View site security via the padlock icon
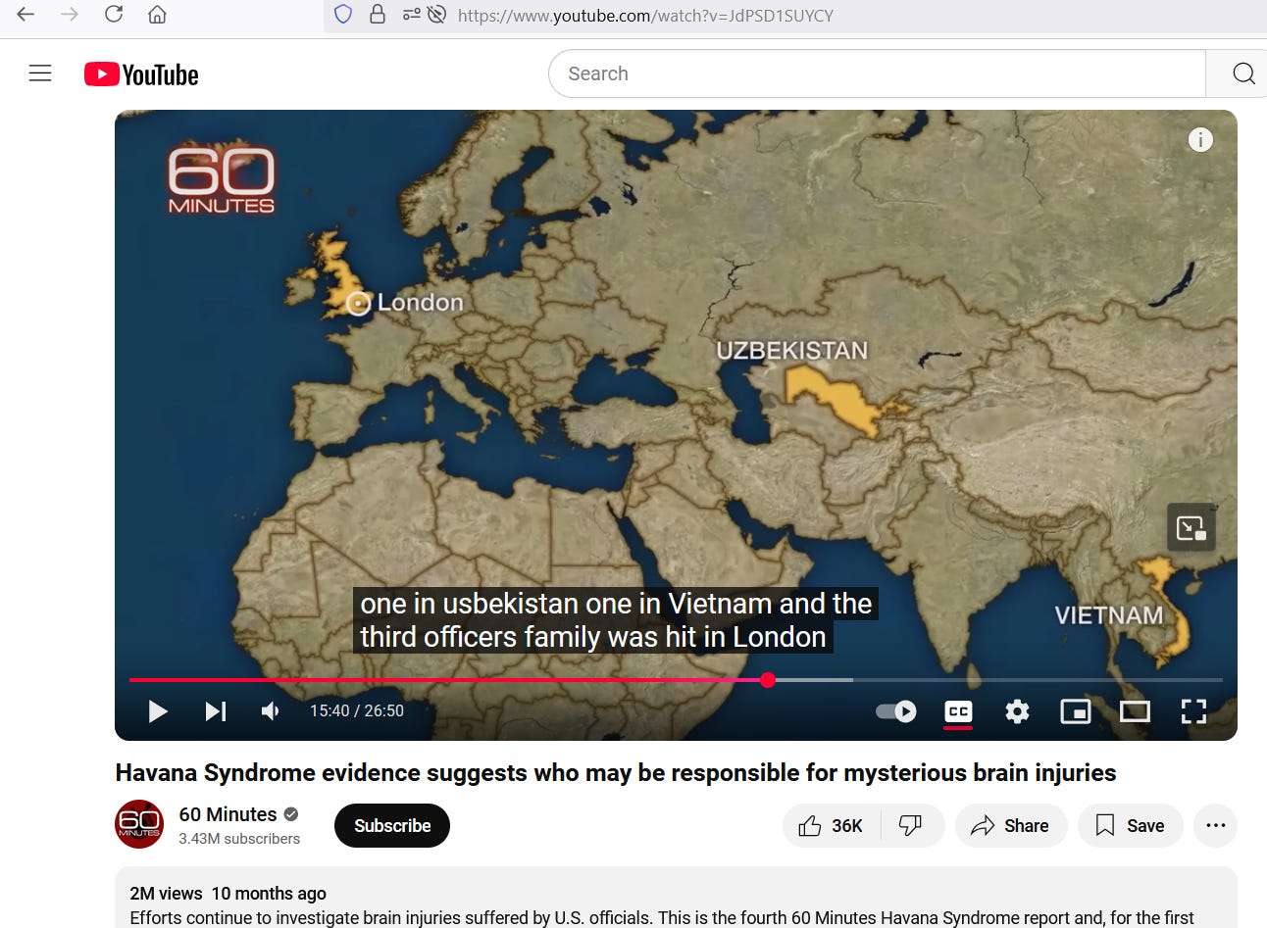The image size is (1267, 928). coord(377,15)
